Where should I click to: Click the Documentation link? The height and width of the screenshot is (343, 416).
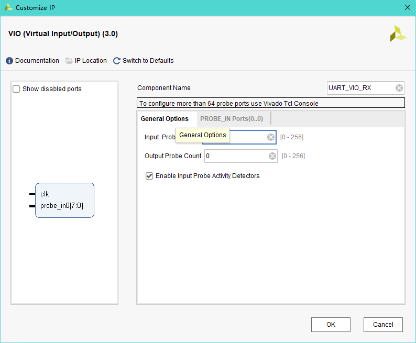click(37, 61)
